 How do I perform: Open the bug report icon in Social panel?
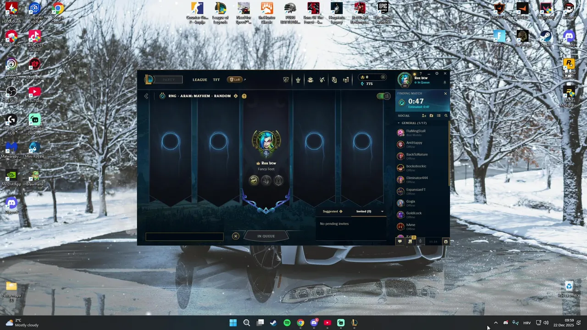click(x=446, y=242)
